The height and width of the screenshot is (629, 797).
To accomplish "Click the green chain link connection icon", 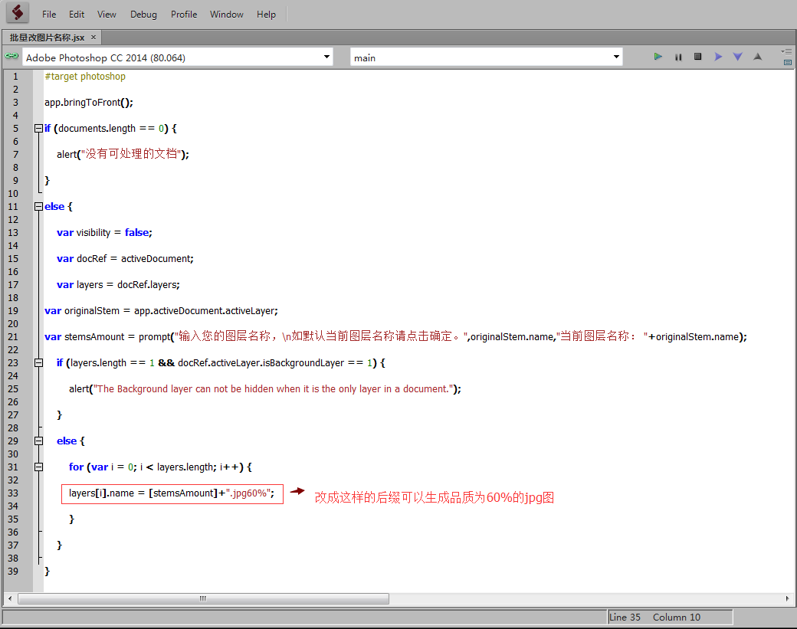I will click(11, 56).
